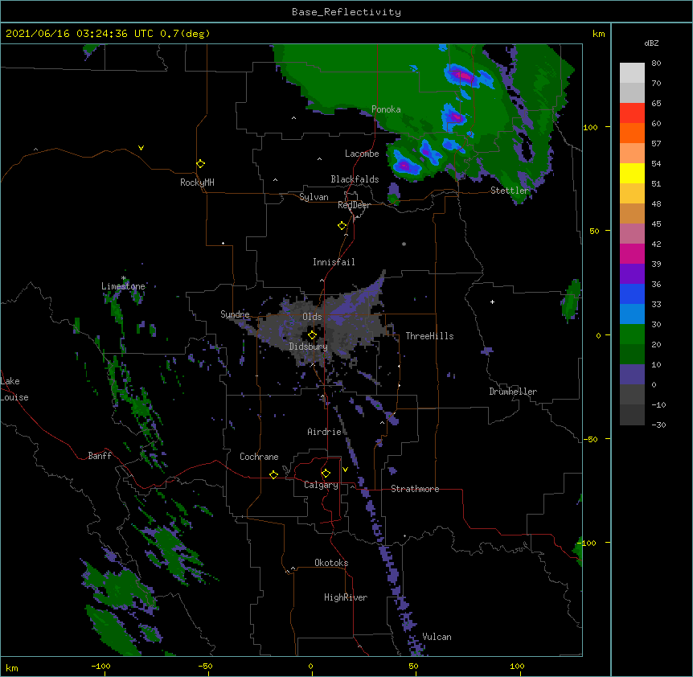Click the Base_Reflectivity title text
The width and height of the screenshot is (693, 677).
click(x=346, y=12)
